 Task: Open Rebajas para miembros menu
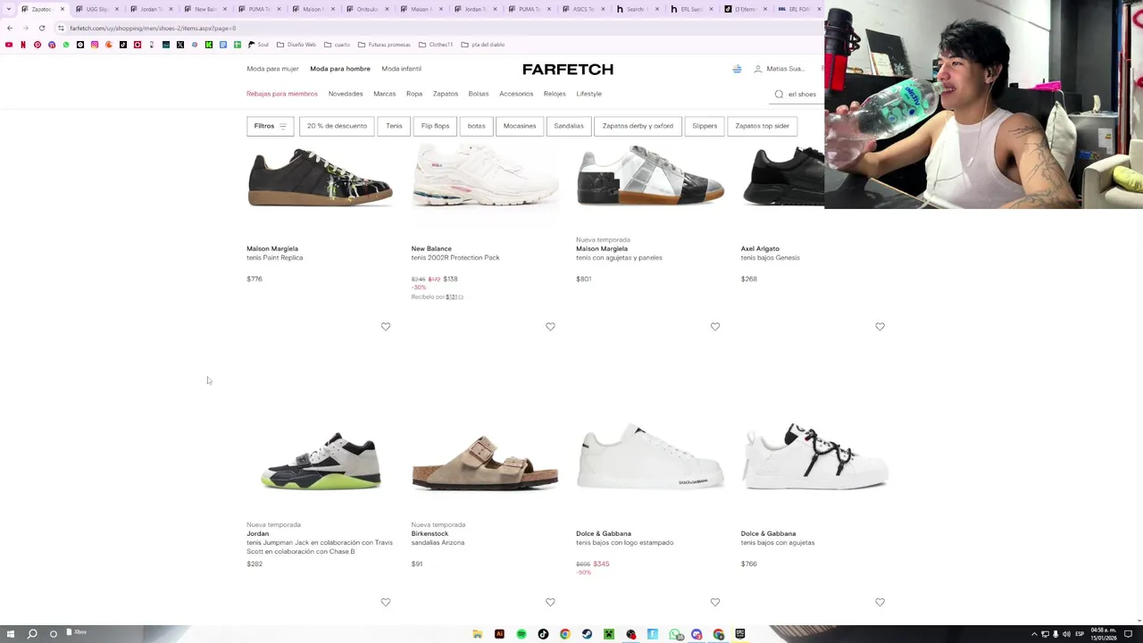282,94
